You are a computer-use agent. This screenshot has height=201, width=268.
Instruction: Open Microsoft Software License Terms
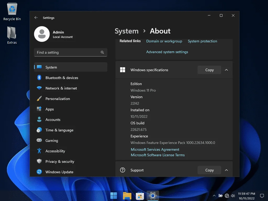click(158, 155)
